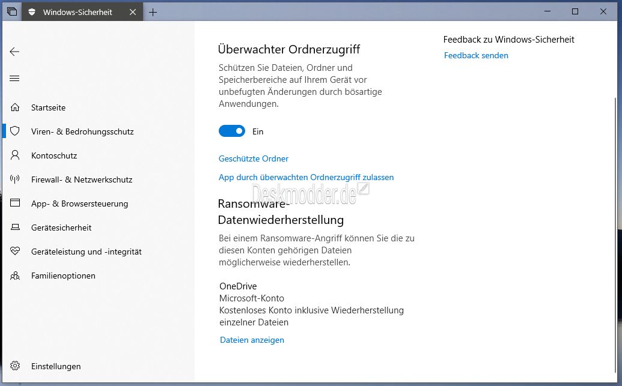Click the Feedback zu Windows-Sicherheit heading
This screenshot has width=622, height=386.
pos(509,40)
